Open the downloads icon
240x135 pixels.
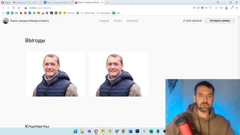[x=232, y=8]
